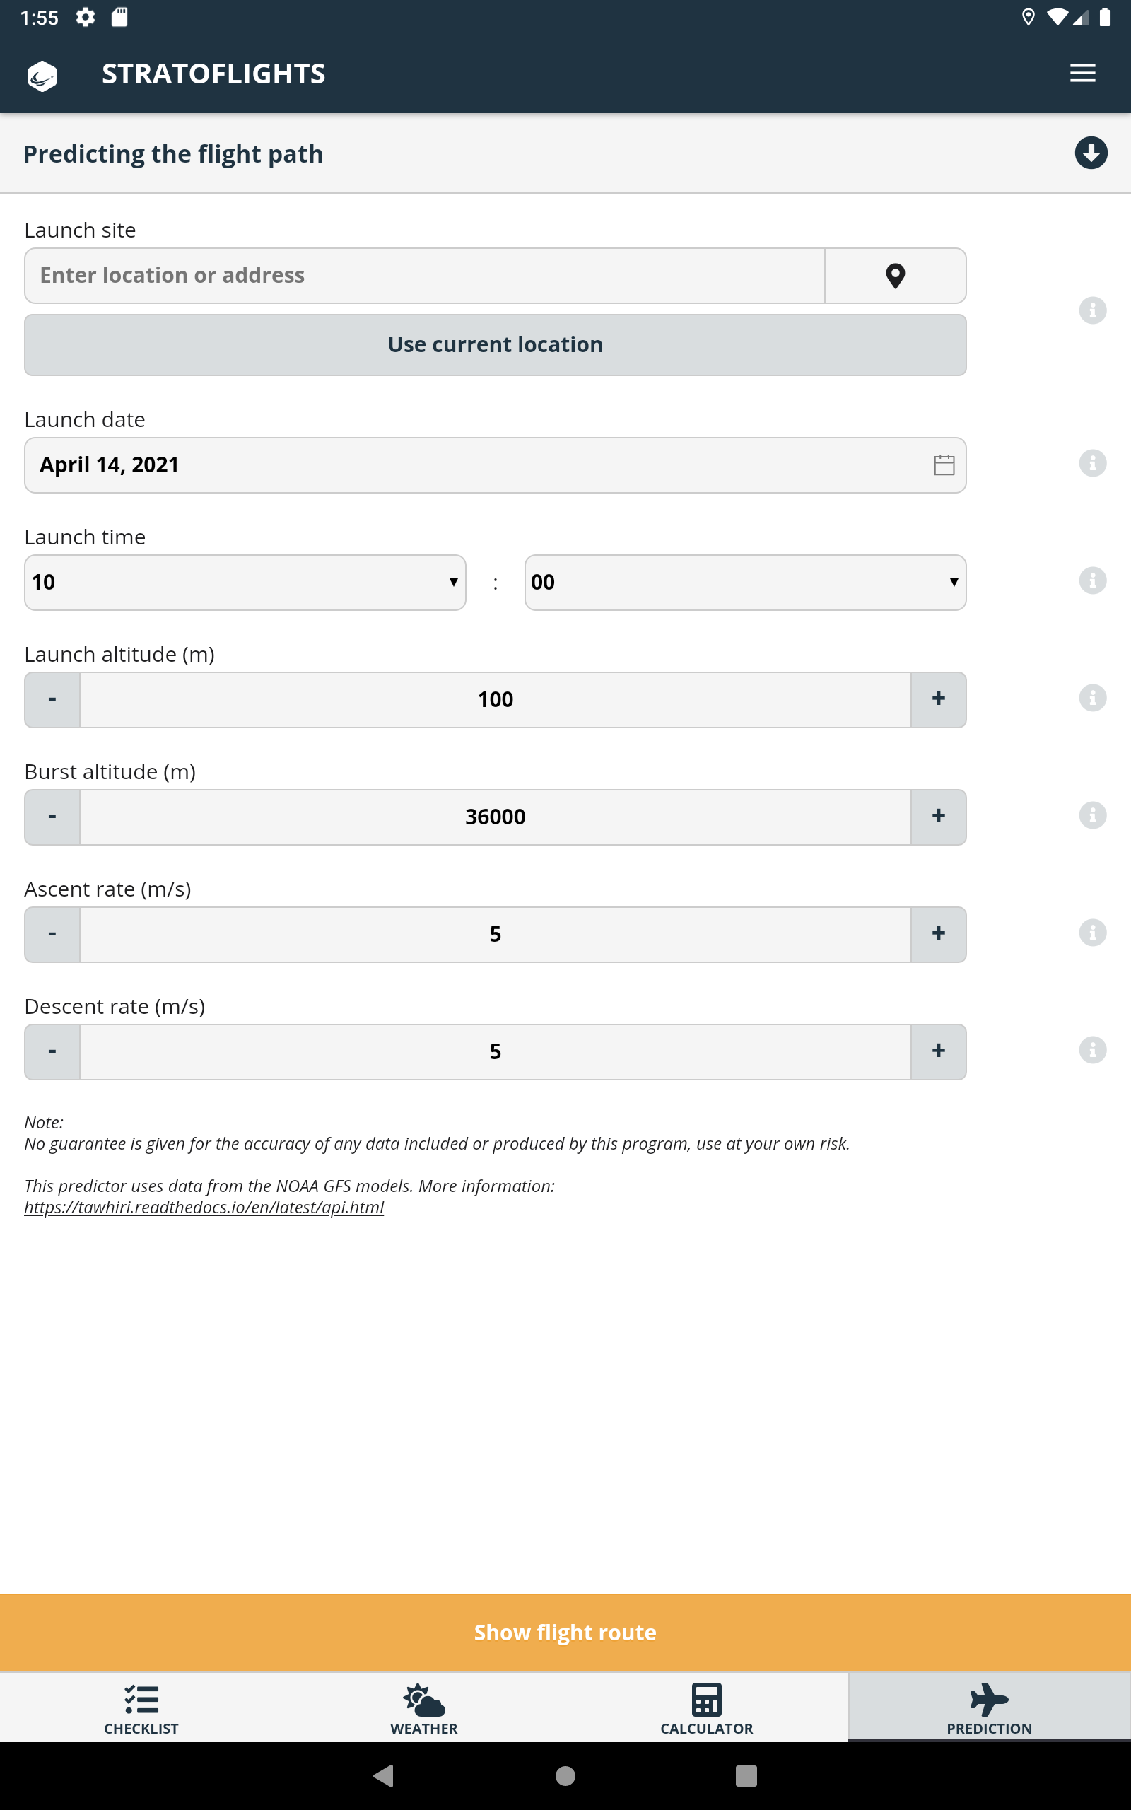Switch to the Weather tab
Viewport: 1131px width, 1810px height.
[423, 1708]
